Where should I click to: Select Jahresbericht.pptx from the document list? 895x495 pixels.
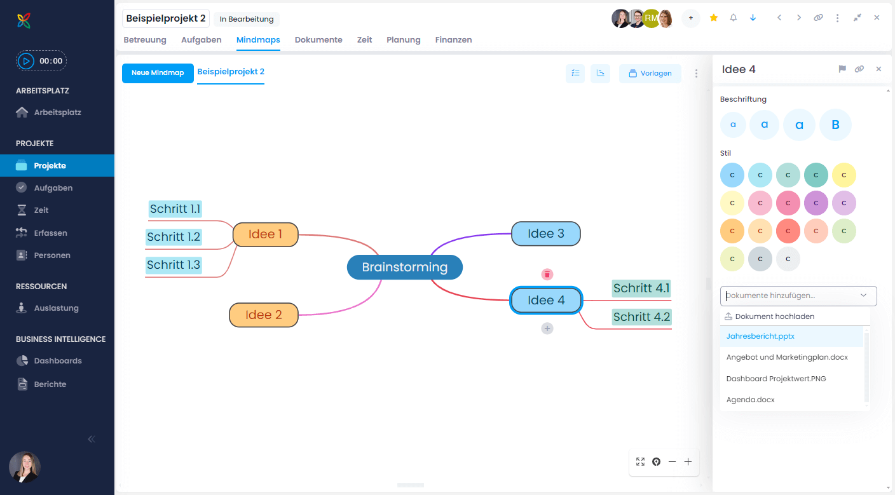(760, 336)
